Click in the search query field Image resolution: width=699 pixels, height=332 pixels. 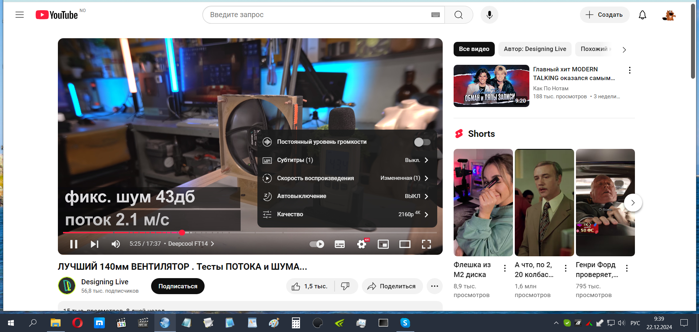pos(317,15)
